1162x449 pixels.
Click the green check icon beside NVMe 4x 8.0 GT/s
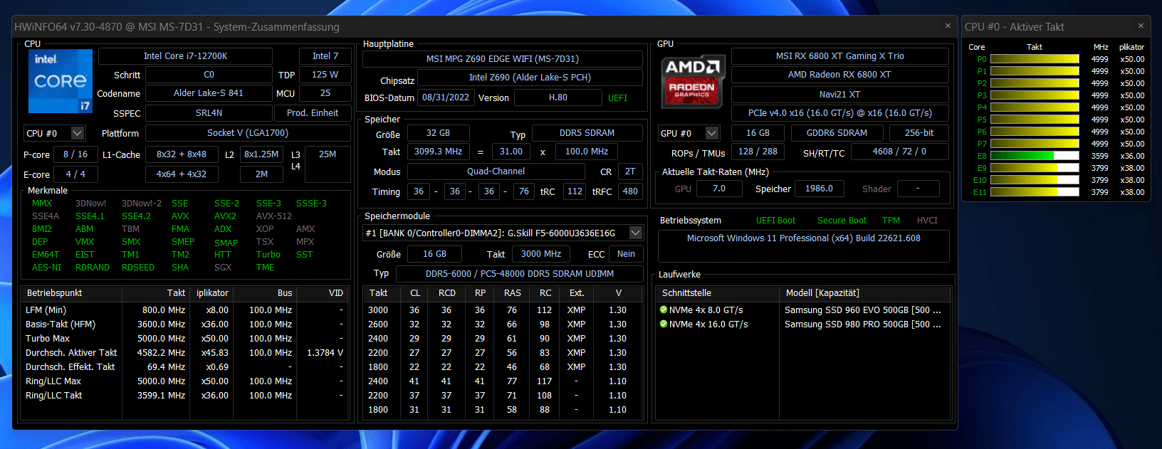664,310
